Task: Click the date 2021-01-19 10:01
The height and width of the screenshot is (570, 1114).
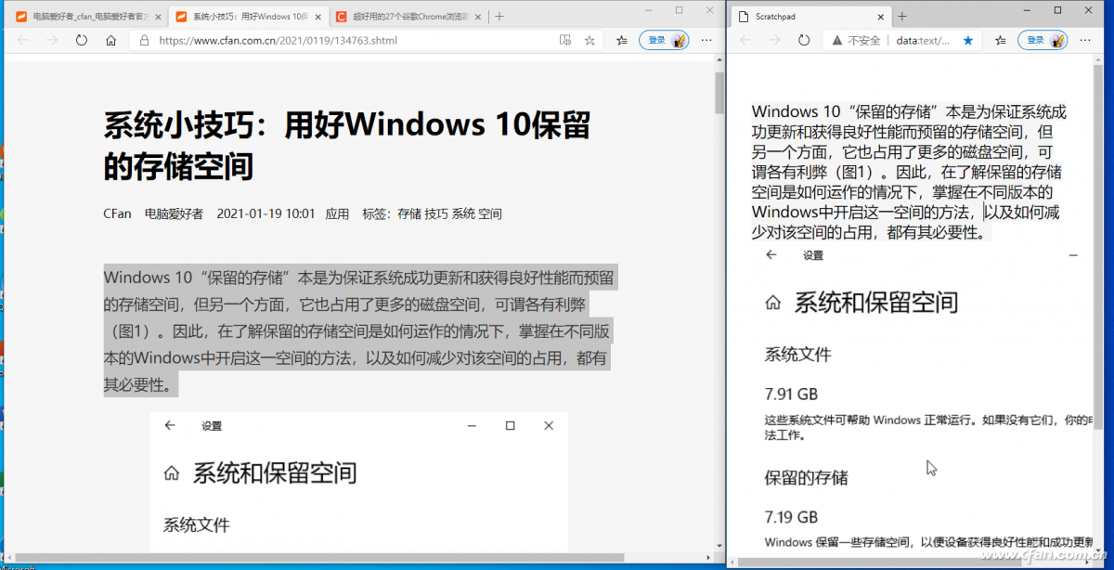Action: (266, 214)
